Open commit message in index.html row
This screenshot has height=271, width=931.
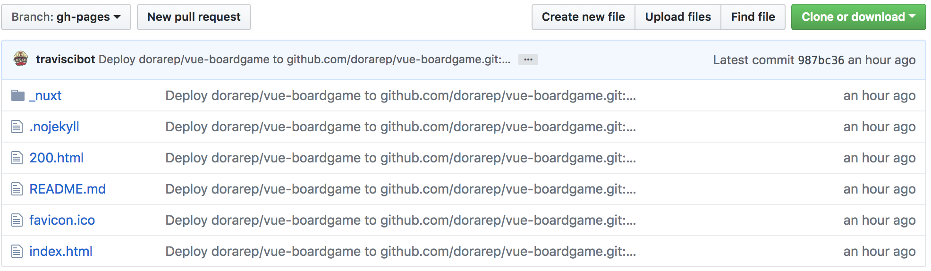[x=400, y=251]
